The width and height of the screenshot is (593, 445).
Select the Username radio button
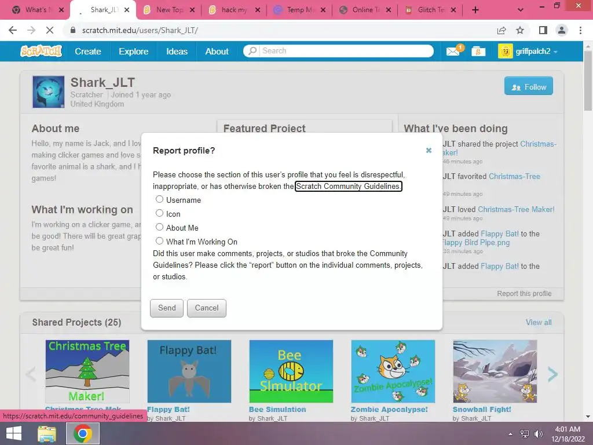click(160, 199)
